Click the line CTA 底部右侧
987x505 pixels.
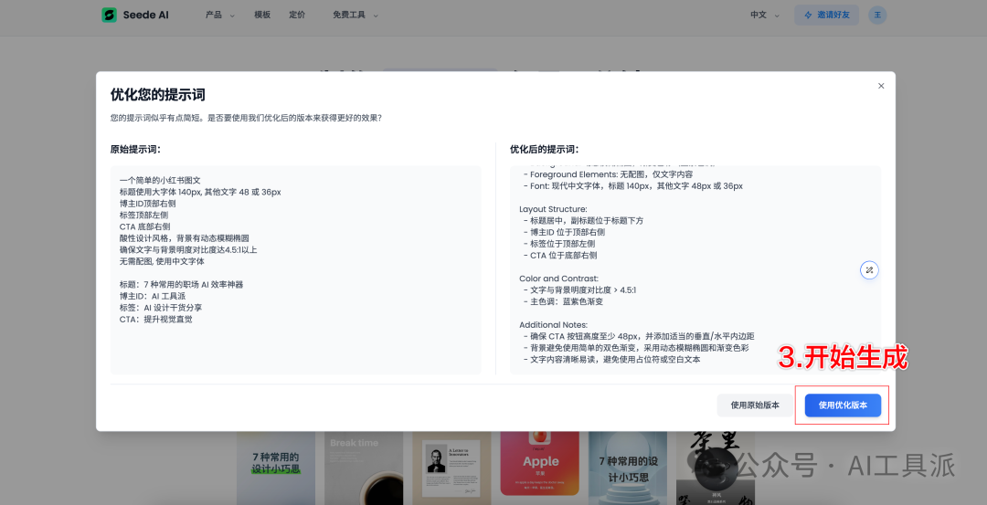(x=144, y=226)
